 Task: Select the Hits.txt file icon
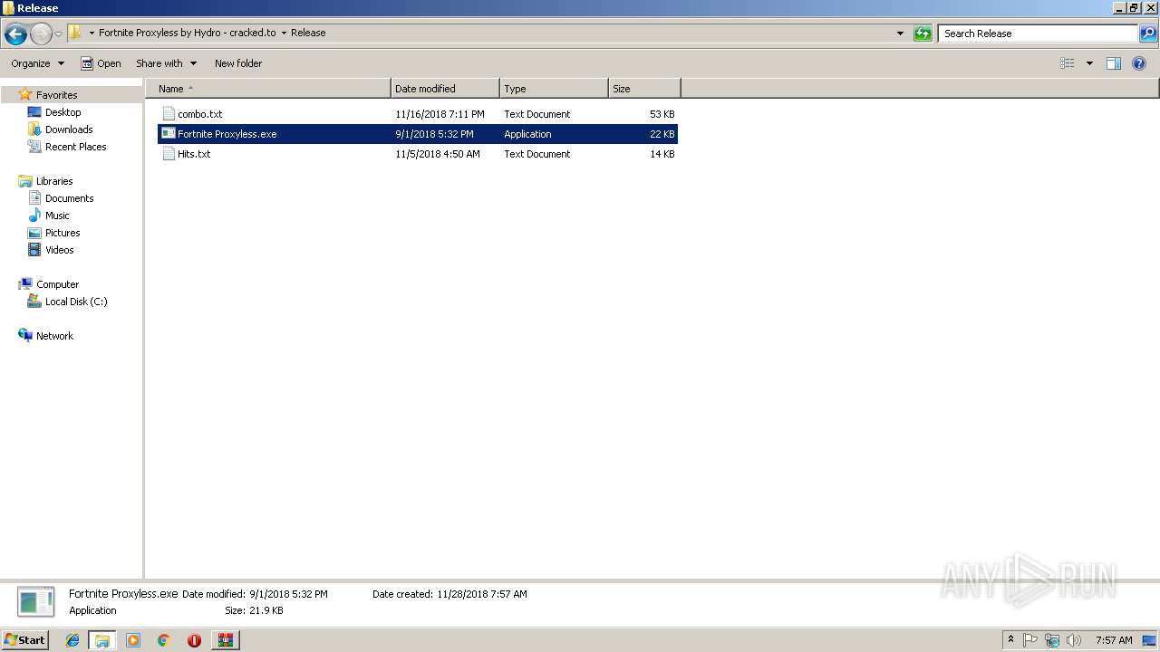pyautogui.click(x=169, y=154)
